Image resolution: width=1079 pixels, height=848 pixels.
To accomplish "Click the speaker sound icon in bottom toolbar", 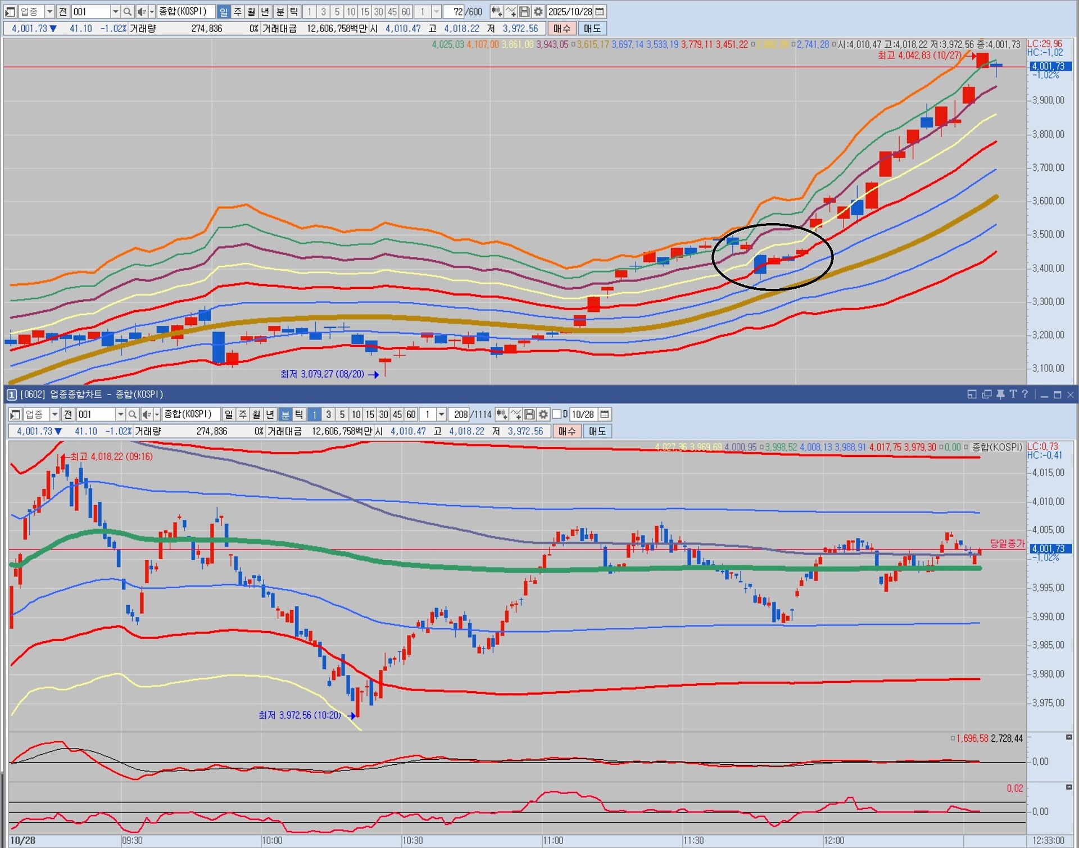I will [146, 415].
